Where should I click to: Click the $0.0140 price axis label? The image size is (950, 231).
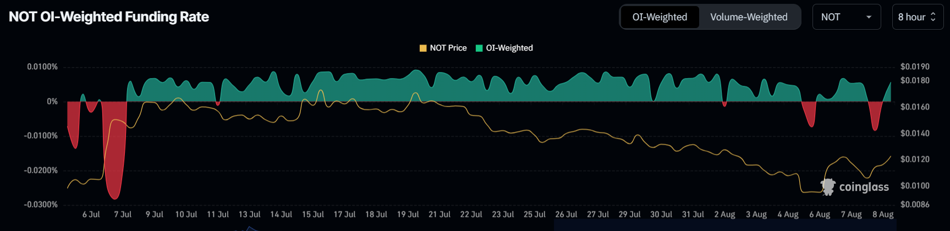click(x=915, y=133)
